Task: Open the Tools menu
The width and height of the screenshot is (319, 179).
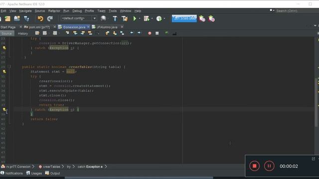Action: point(113,11)
